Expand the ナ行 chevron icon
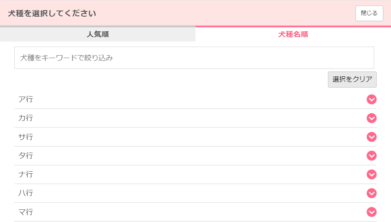Screen dimensions: 391x222 371,175
